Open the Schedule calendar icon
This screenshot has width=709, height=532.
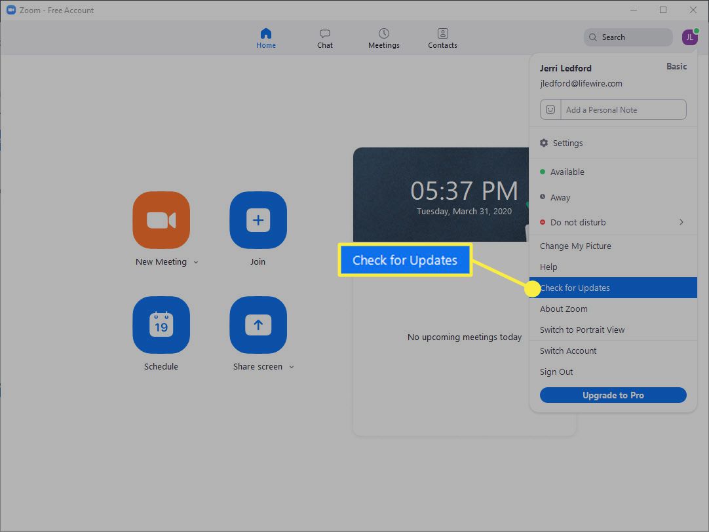(161, 325)
